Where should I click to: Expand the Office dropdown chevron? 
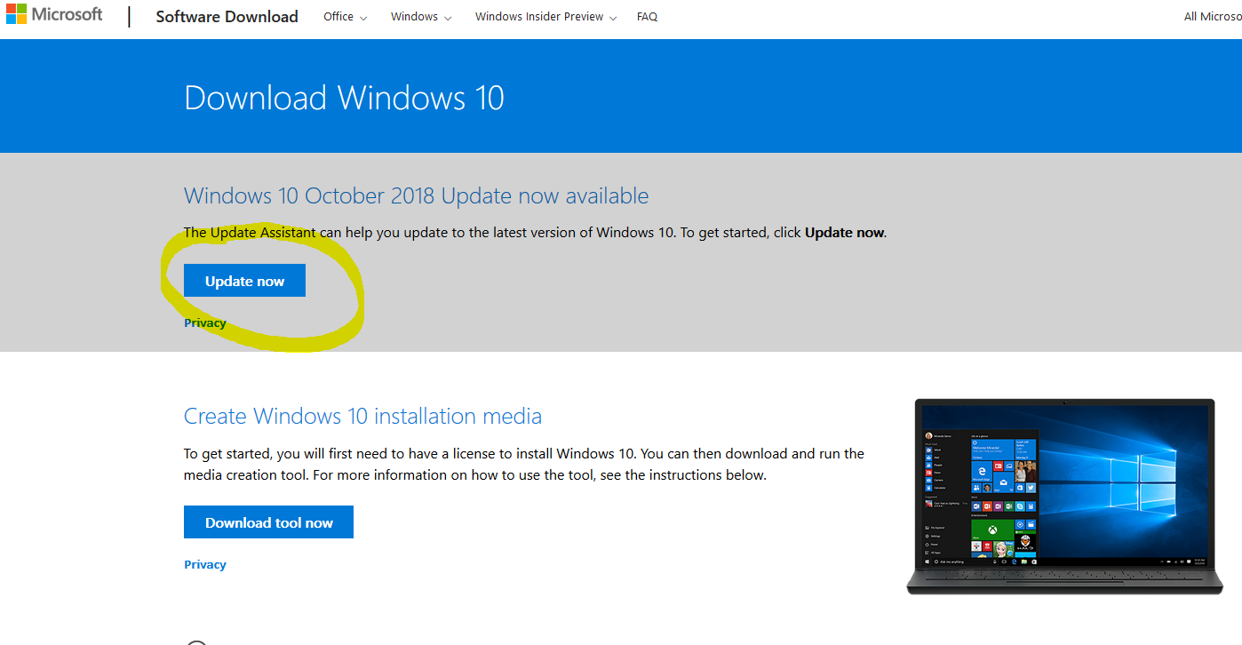click(363, 18)
